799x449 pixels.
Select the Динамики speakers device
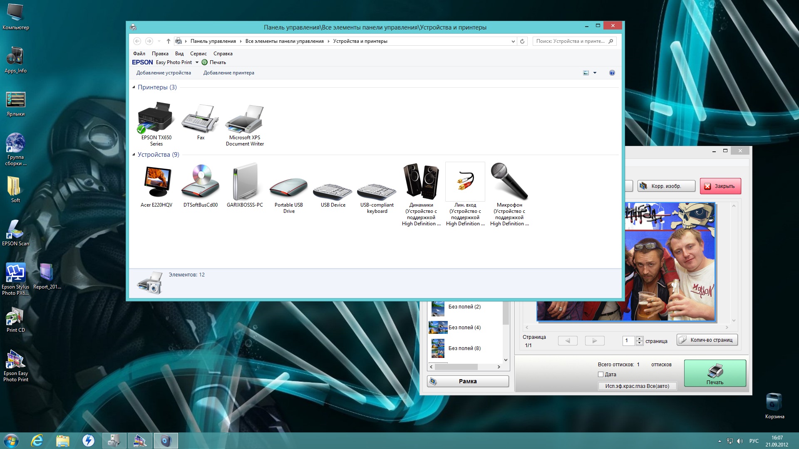point(421,195)
